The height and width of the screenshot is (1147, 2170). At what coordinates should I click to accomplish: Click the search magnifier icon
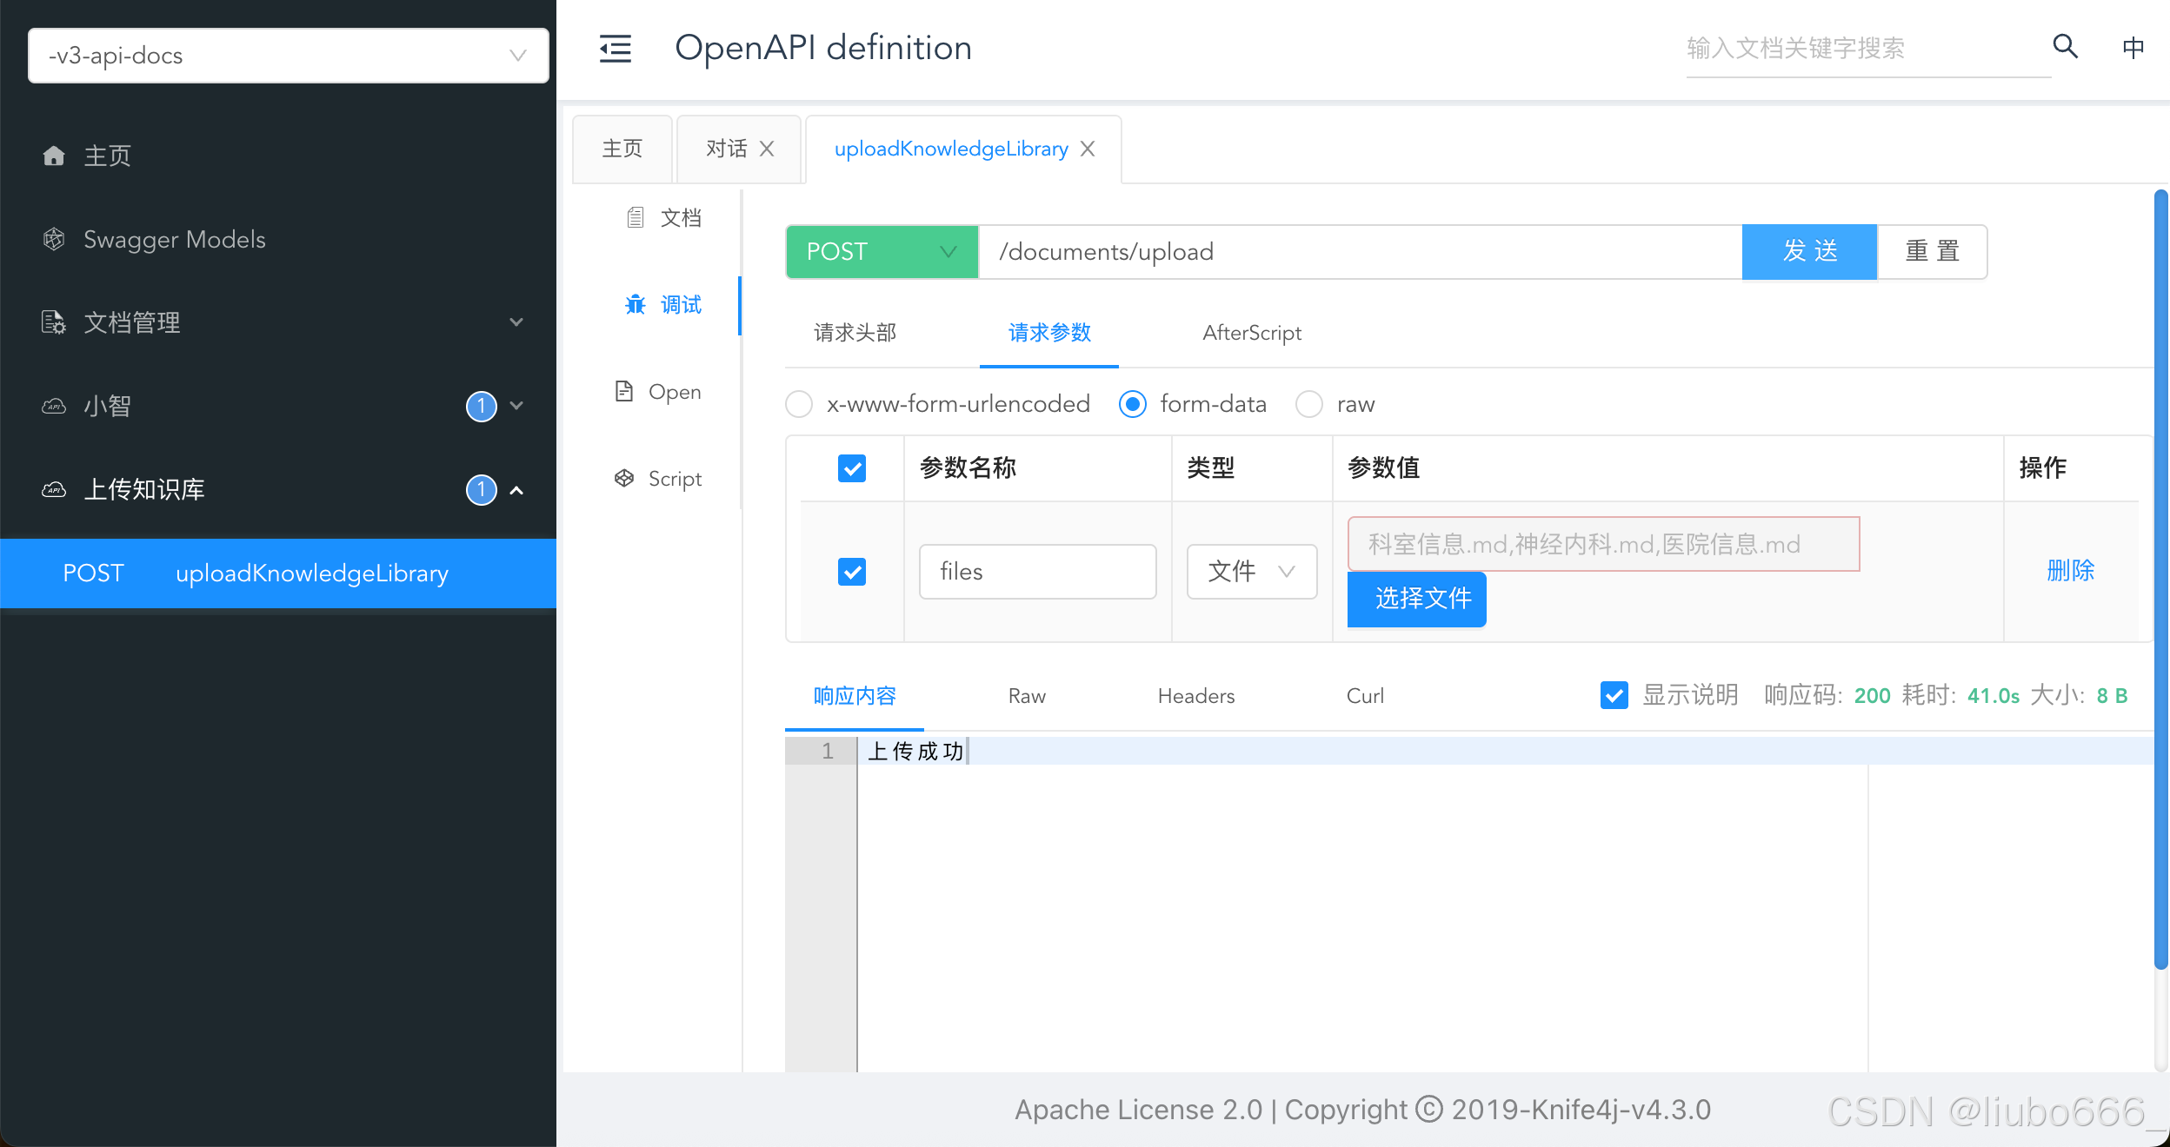(2065, 46)
